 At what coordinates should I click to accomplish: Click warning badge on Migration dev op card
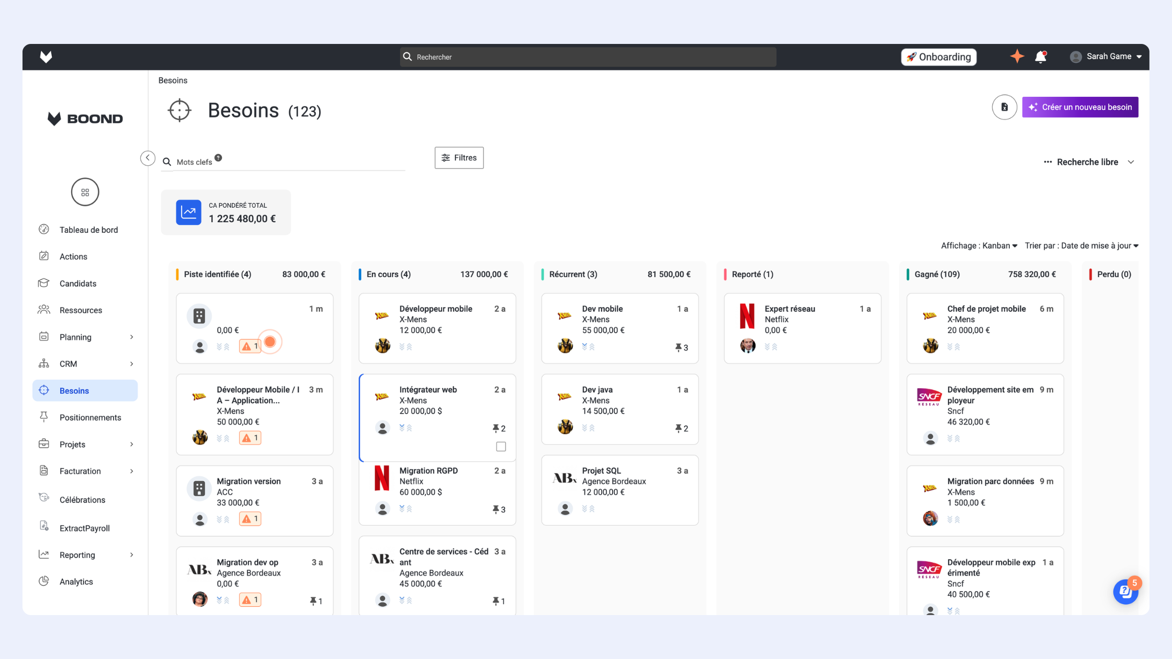tap(250, 600)
